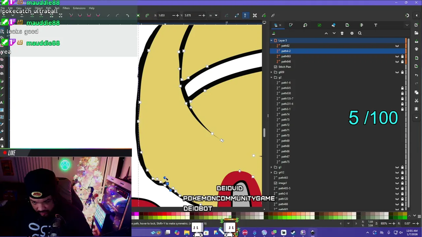This screenshot has width=422, height=237.
Task: Open the units dropdown showing 'in'
Action: [x=213, y=15]
